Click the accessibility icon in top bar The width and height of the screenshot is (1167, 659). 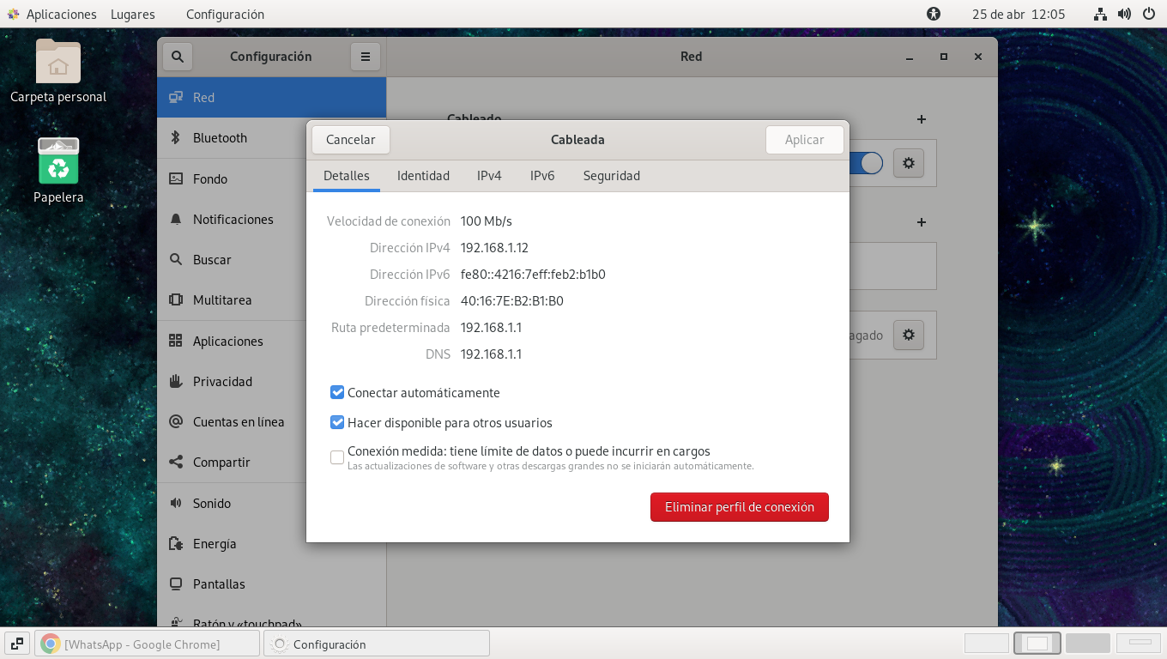click(934, 14)
